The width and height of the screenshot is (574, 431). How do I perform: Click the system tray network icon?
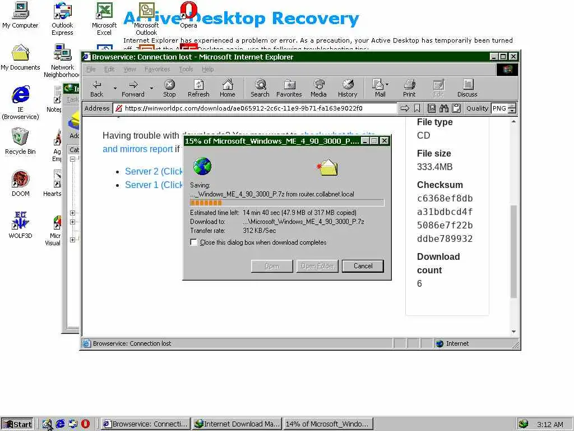523,424
